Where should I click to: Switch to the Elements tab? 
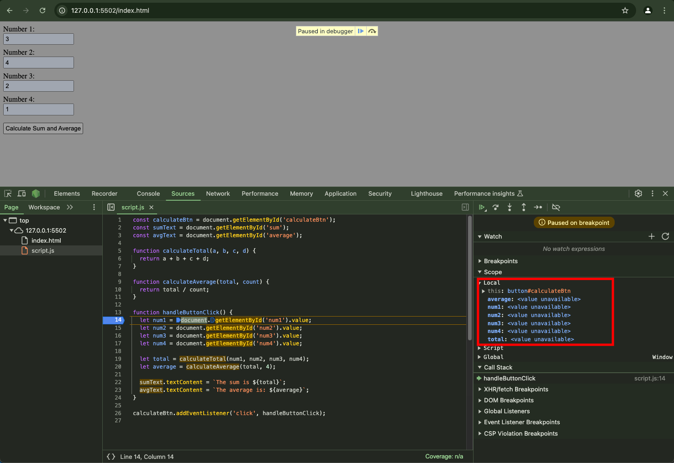[x=67, y=193]
